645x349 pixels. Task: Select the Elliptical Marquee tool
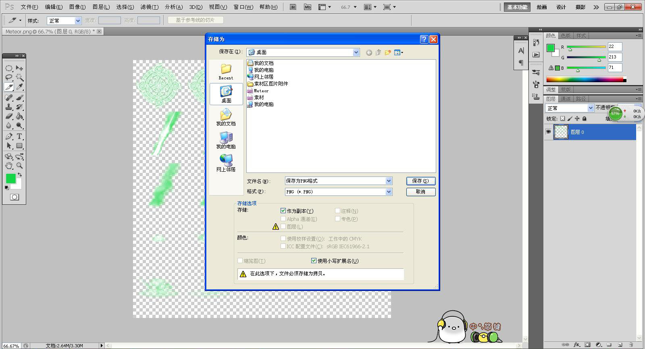pos(9,68)
